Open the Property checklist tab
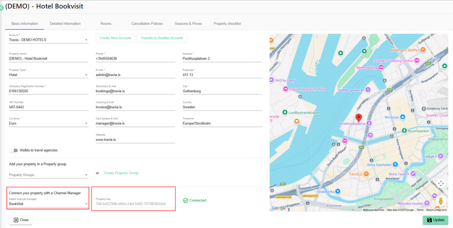The width and height of the screenshot is (453, 228). click(x=227, y=24)
